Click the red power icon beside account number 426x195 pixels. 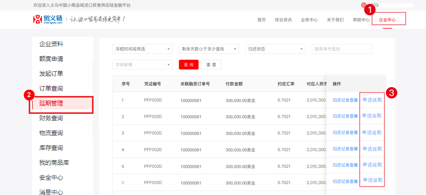[x=364, y=5]
